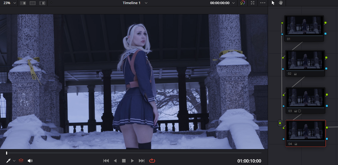
Task: Click node 04 blue key output
Action: (x=327, y=139)
